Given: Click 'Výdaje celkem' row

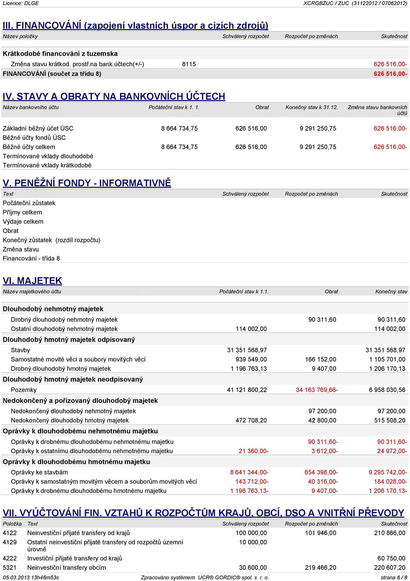Looking at the screenshot, I should 23,222.
